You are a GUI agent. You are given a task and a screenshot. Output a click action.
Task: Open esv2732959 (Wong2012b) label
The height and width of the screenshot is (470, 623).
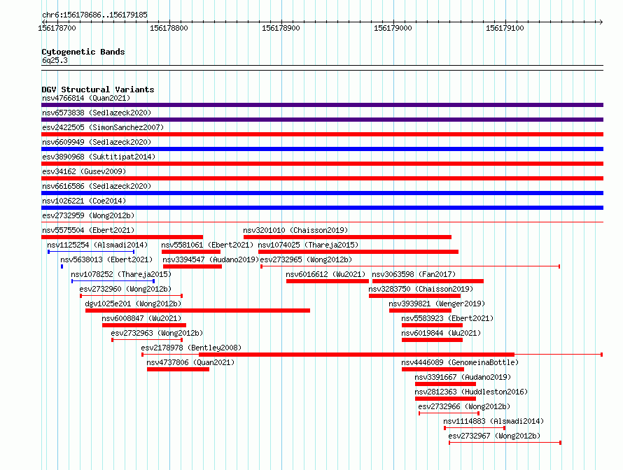tap(88, 215)
